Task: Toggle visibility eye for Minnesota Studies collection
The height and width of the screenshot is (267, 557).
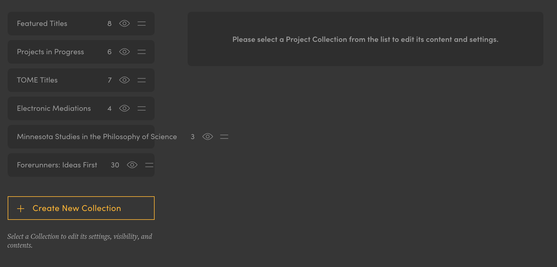Action: coord(208,136)
